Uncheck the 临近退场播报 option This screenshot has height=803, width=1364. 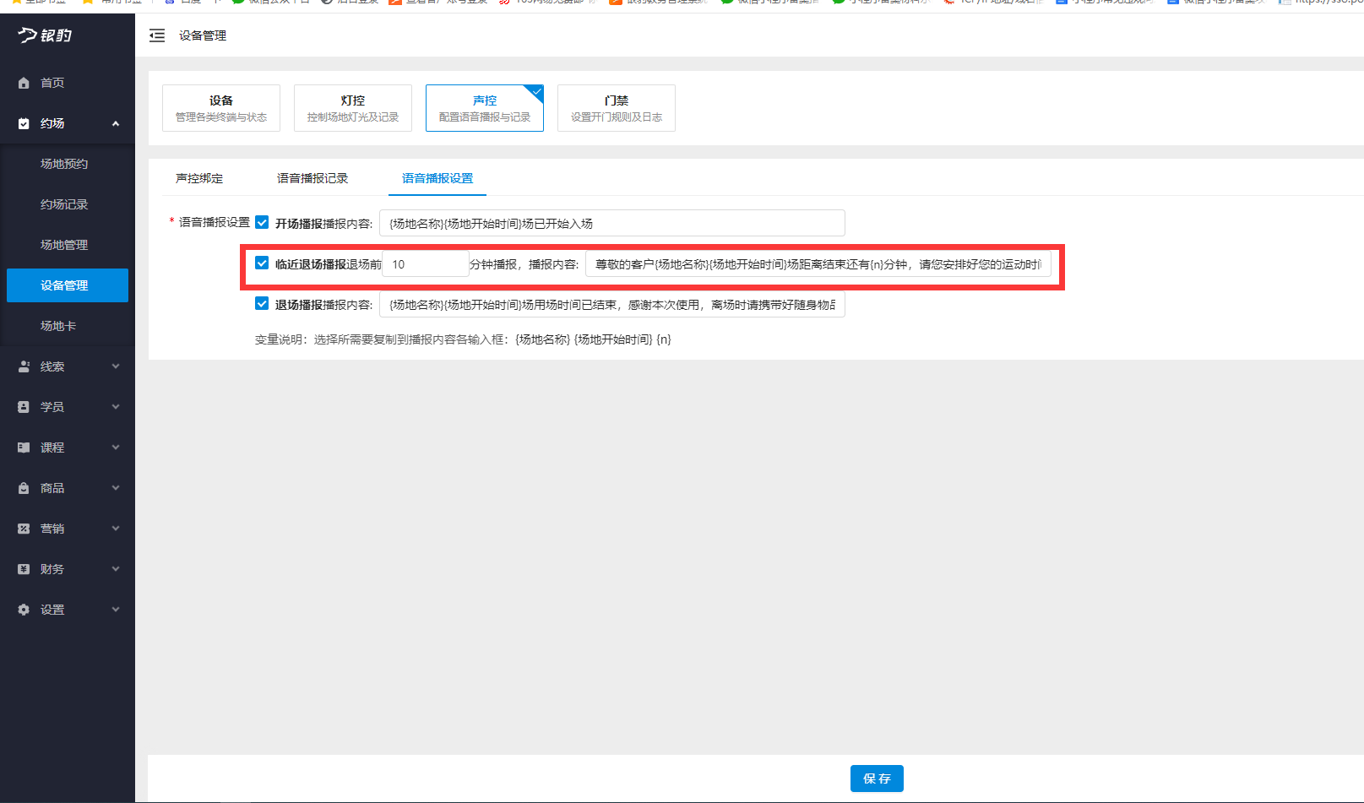coord(262,263)
